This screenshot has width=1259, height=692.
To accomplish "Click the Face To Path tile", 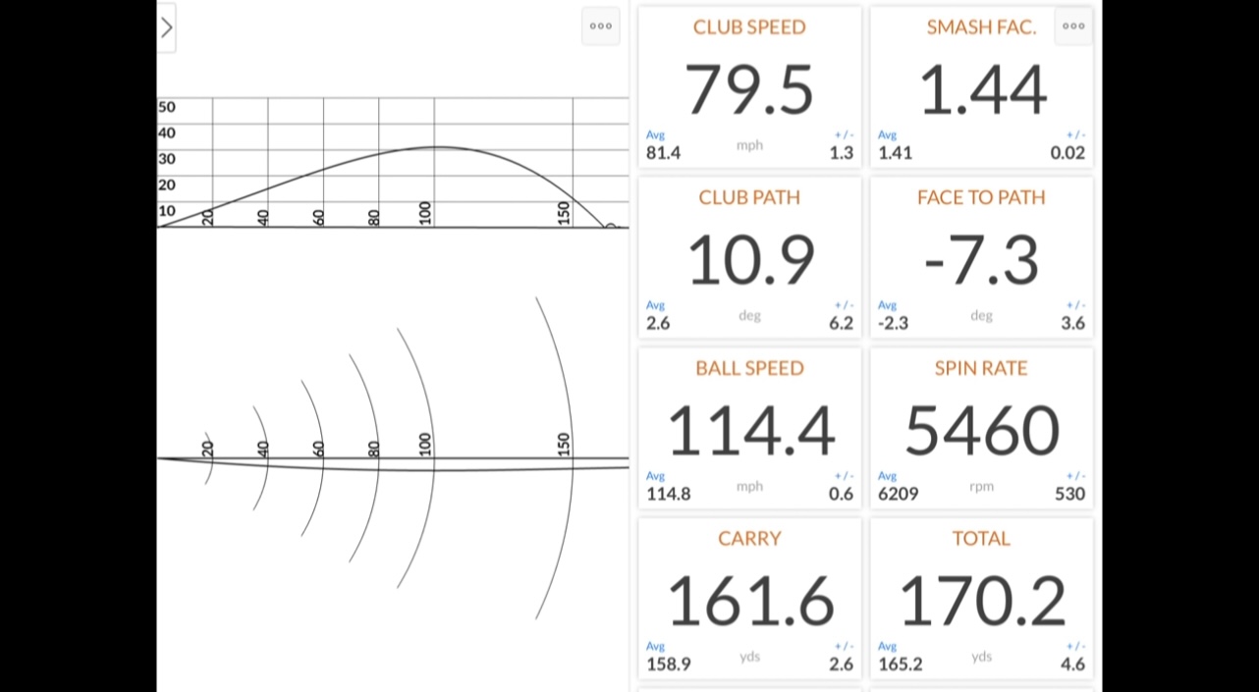I will (981, 258).
